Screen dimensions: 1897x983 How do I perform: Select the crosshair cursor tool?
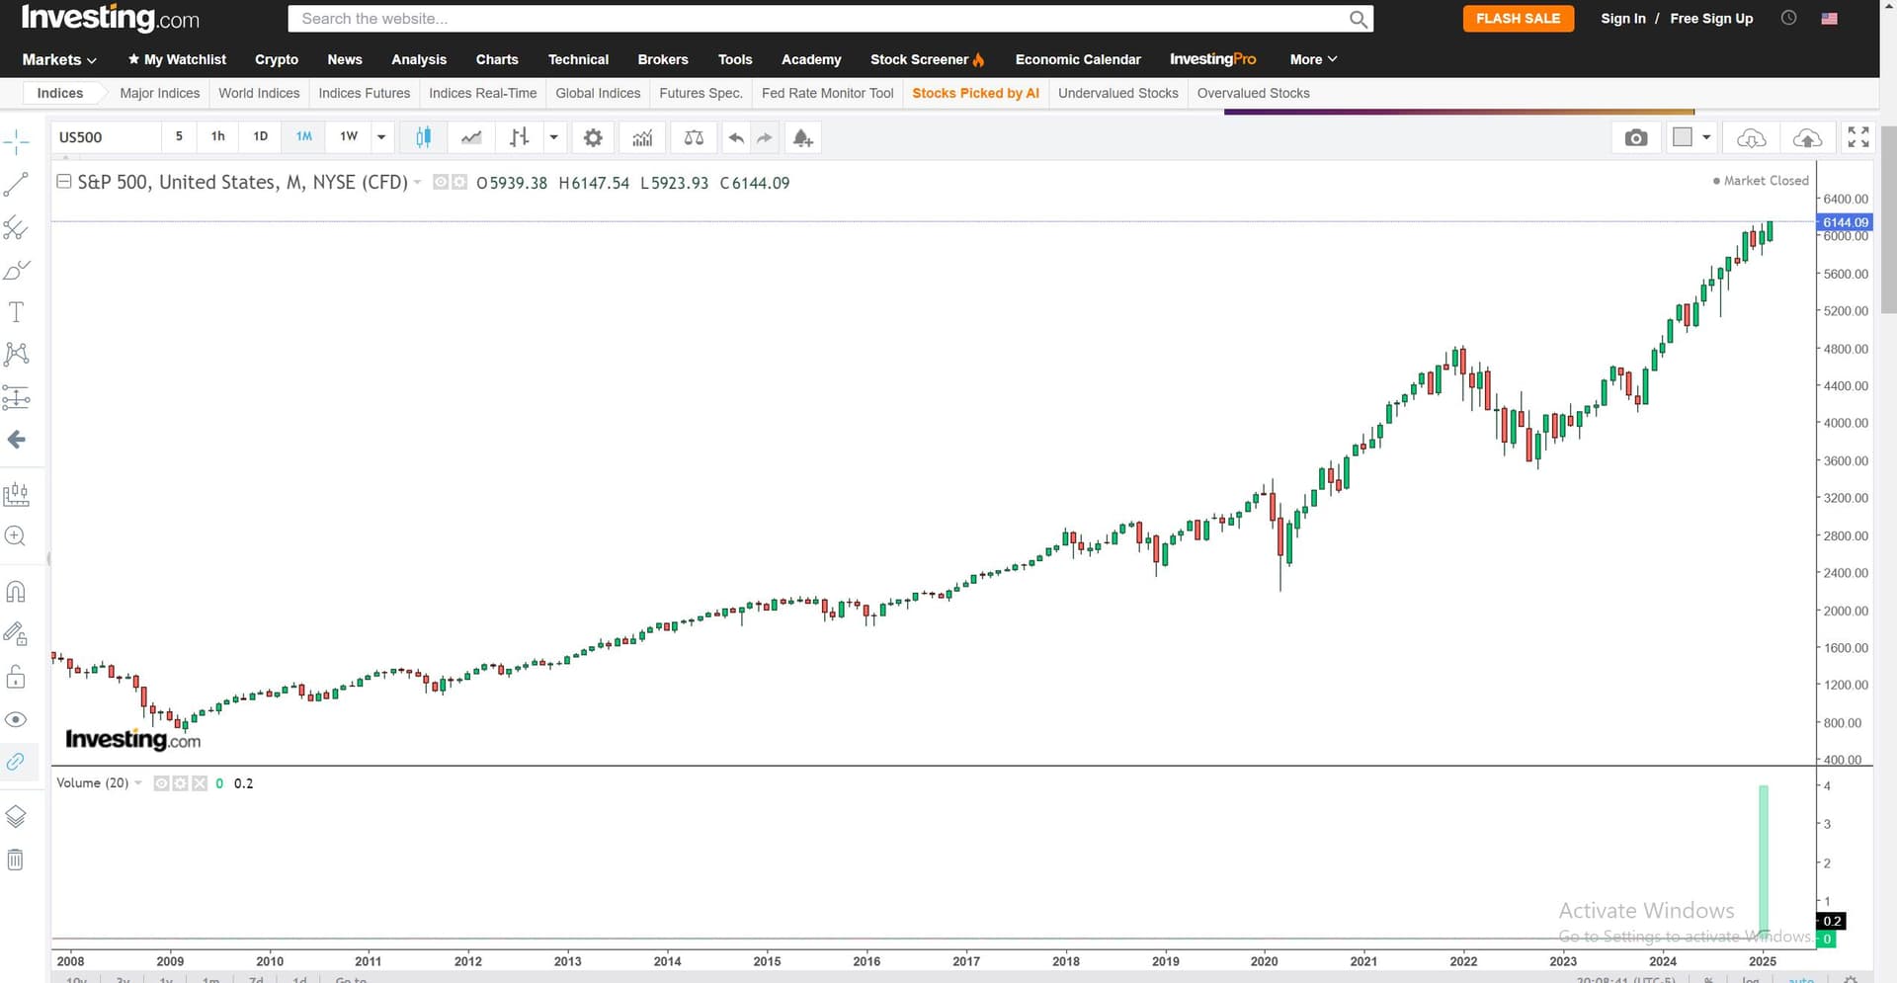[x=17, y=141]
